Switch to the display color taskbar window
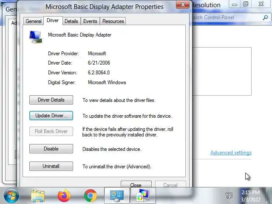This screenshot has height=204, width=272. 143,195
